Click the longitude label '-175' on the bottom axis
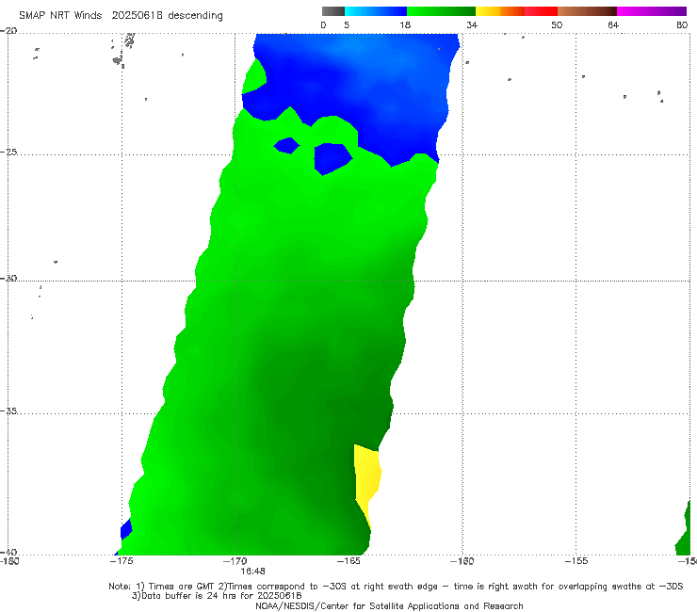The width and height of the screenshot is (697, 612). coord(122,561)
